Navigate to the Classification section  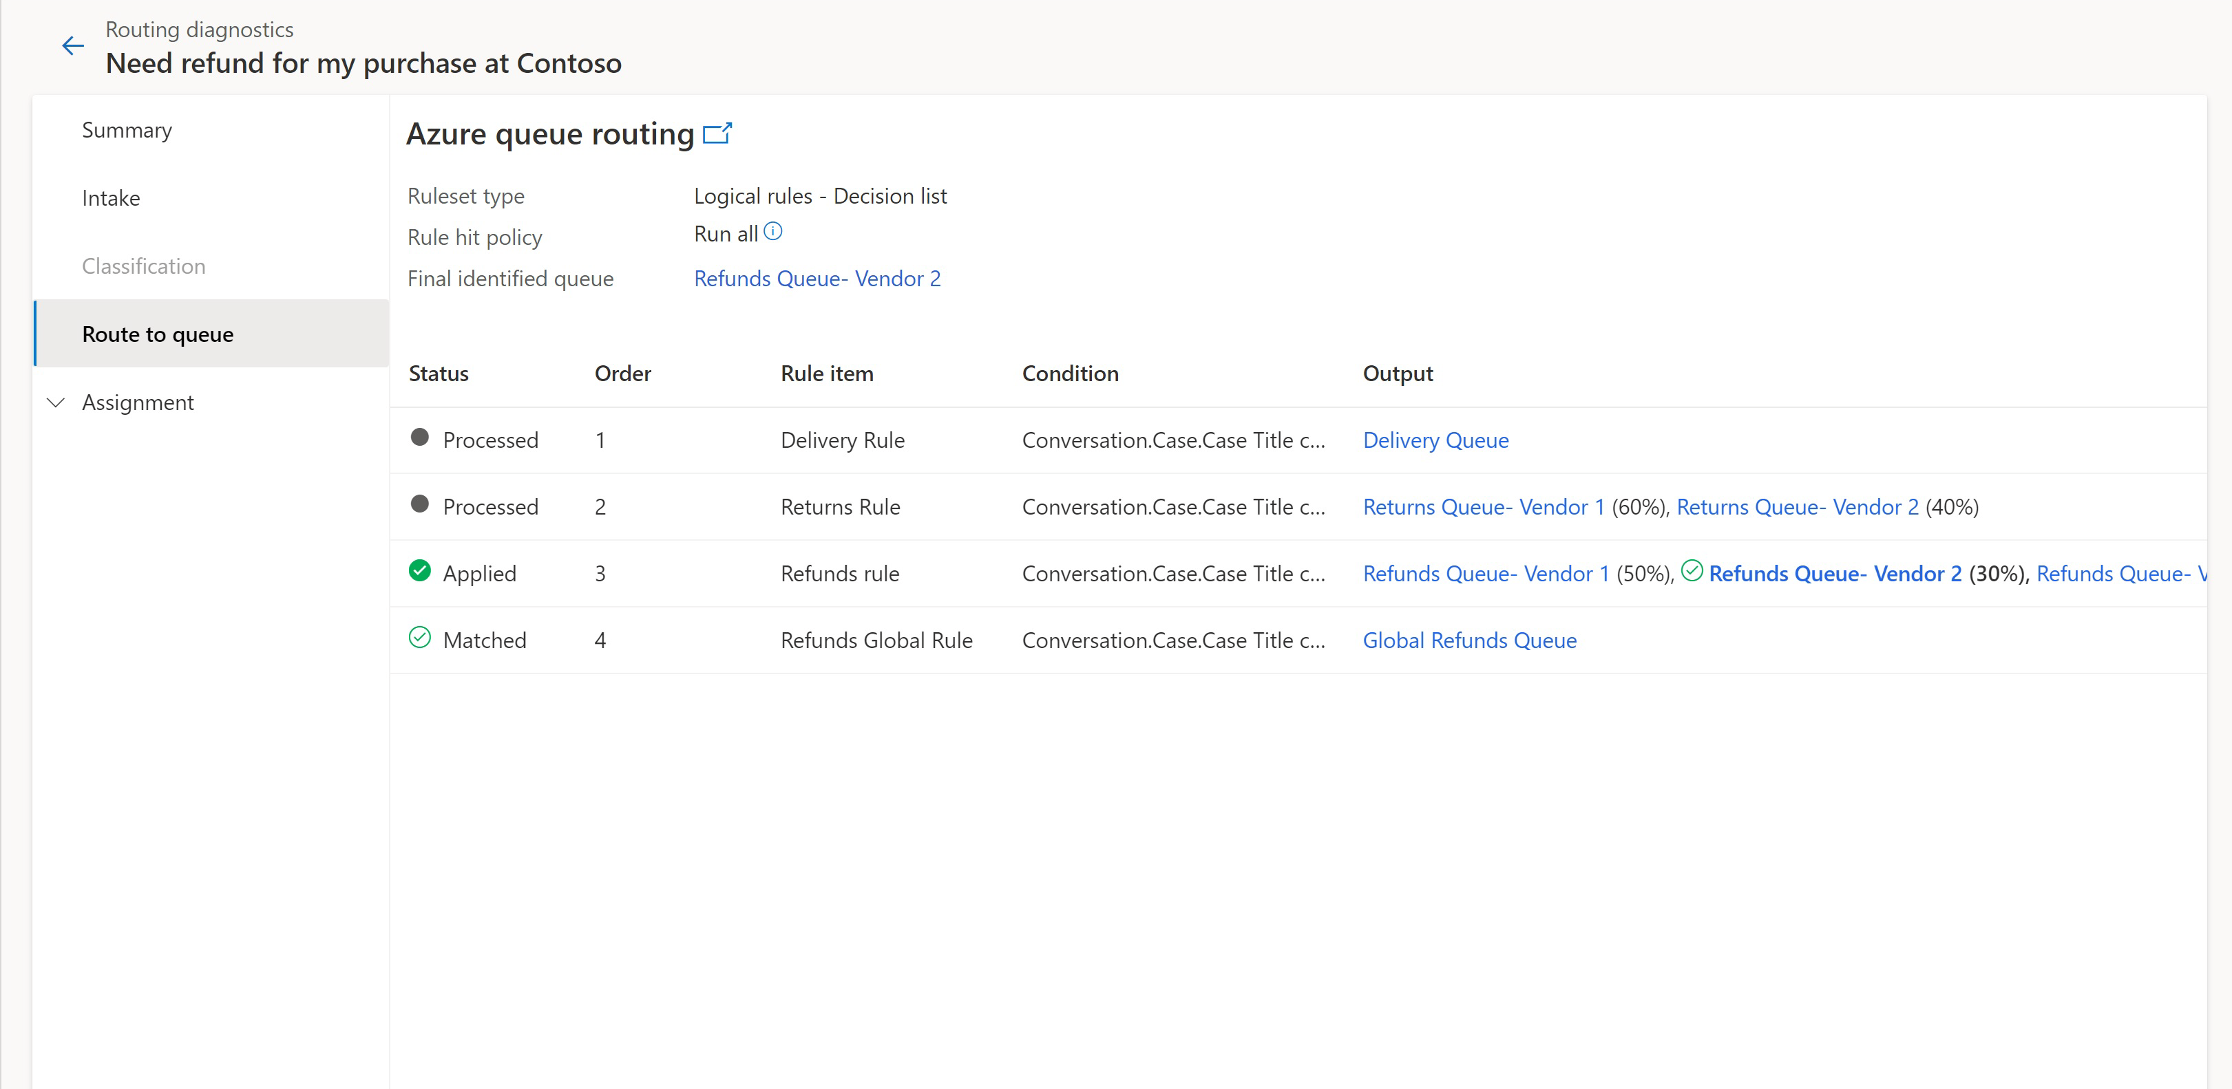144,264
